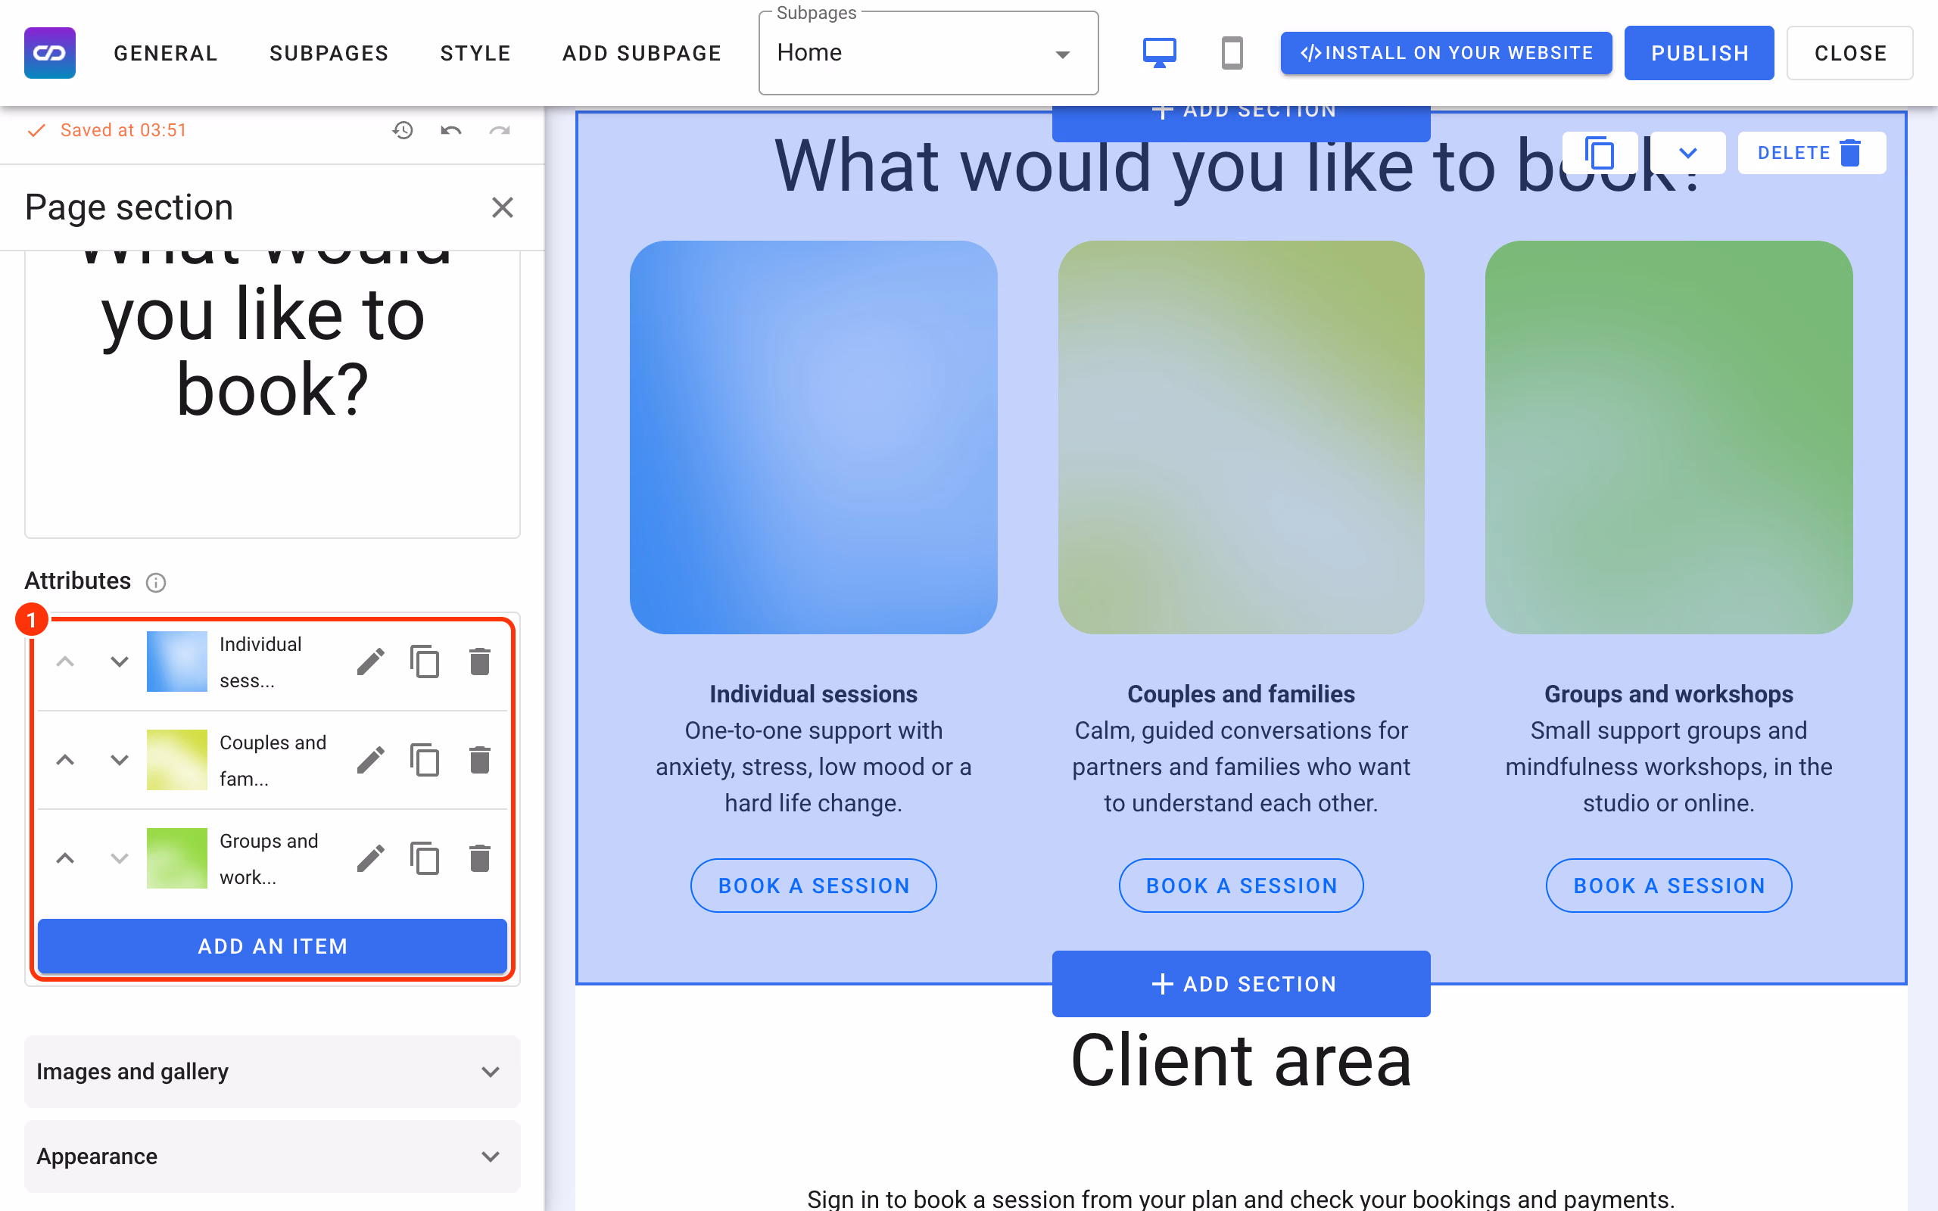Click the ADD AN ITEM button
1938x1211 pixels.
coord(273,946)
